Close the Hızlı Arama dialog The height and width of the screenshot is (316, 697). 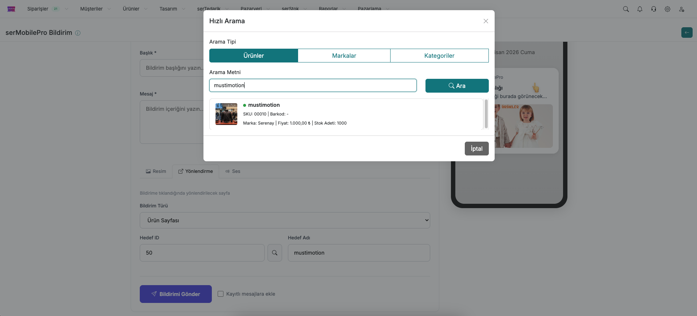click(x=486, y=21)
